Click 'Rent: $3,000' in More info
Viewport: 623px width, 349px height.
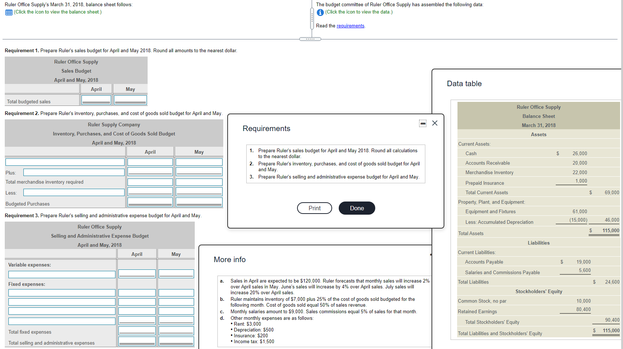tap(247, 324)
